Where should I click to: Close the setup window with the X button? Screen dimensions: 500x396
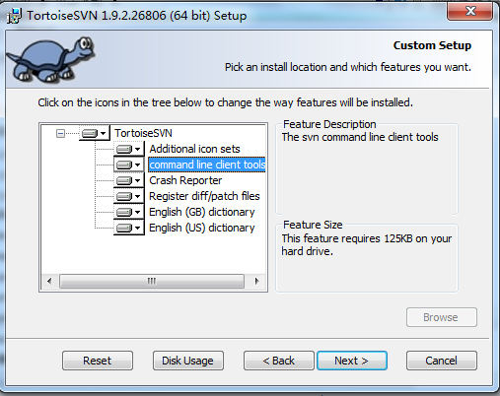click(470, 11)
